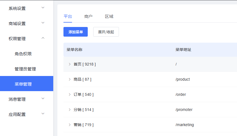Open 角色权限 in the sidebar

(23, 54)
